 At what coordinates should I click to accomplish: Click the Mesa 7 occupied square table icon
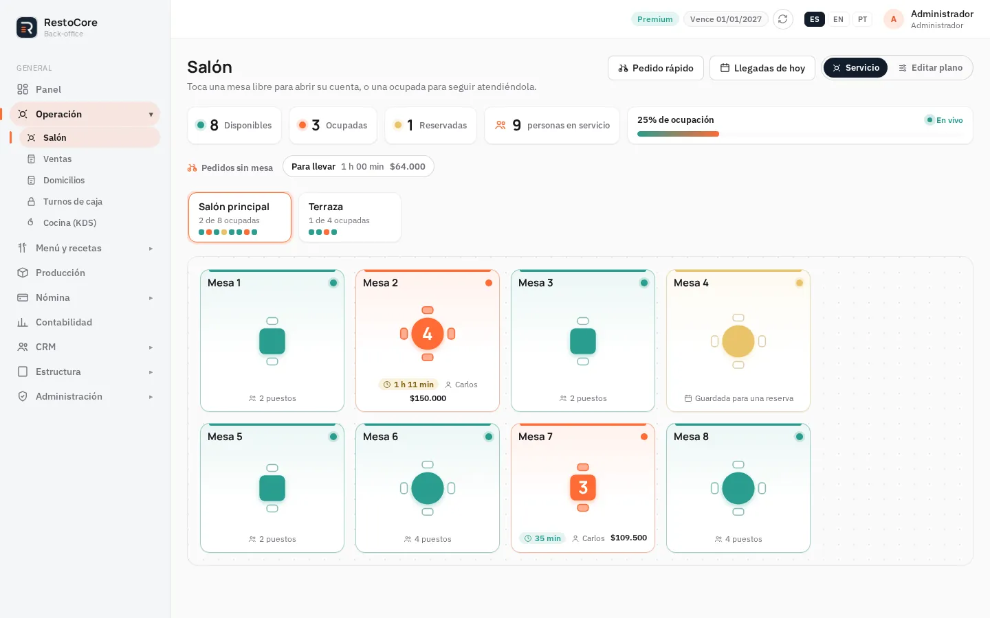(x=583, y=488)
